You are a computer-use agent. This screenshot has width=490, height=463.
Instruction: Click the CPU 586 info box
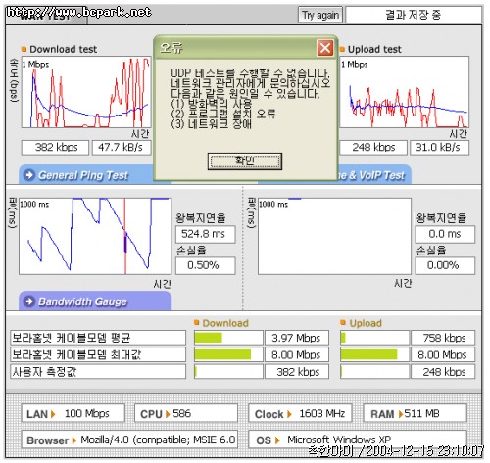point(186,413)
